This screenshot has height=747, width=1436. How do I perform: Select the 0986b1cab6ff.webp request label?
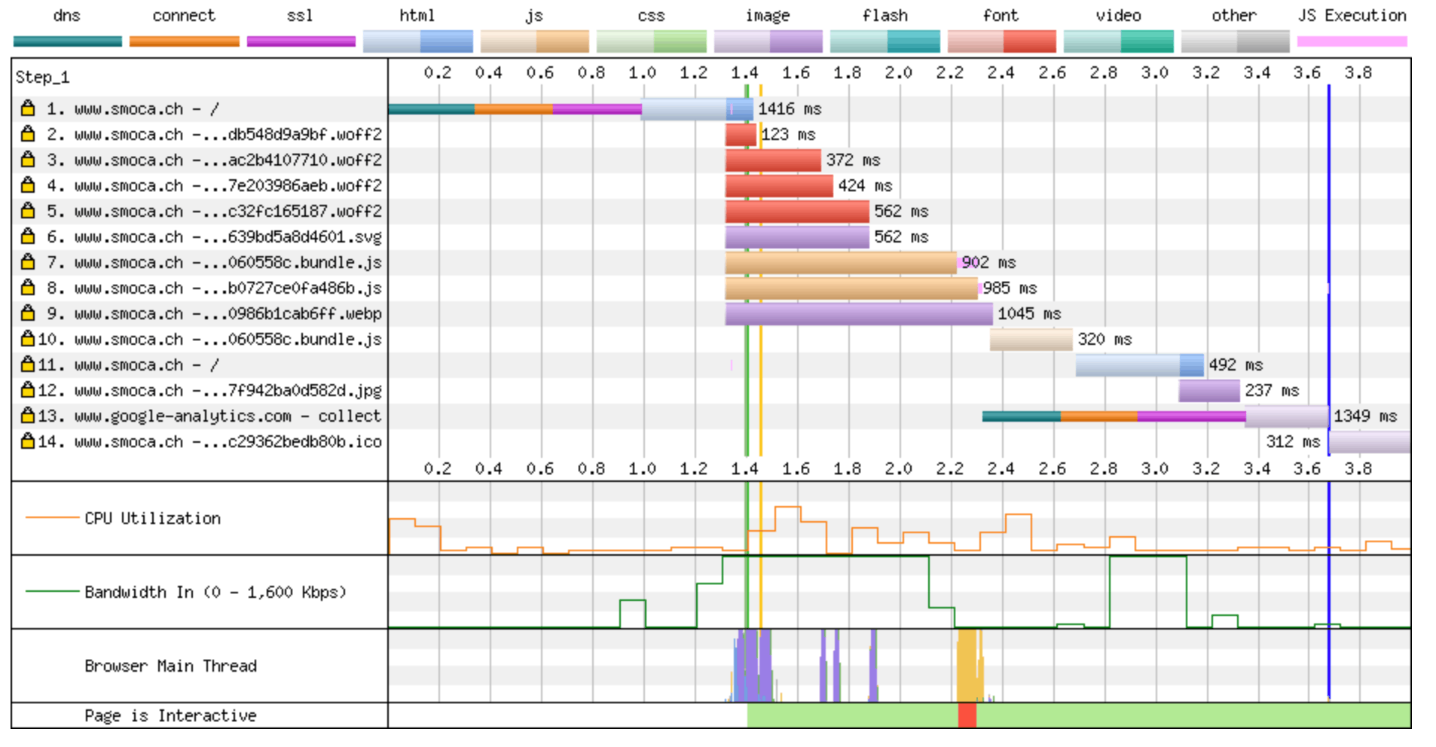pyautogui.click(x=214, y=314)
